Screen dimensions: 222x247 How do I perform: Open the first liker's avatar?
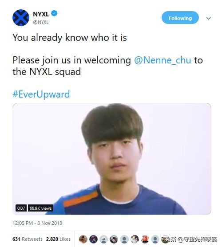[83, 239]
